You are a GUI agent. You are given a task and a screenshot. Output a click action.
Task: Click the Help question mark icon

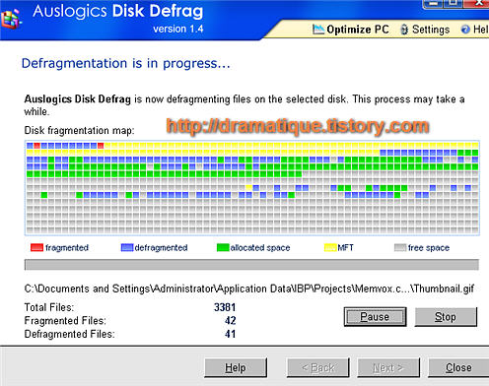[465, 30]
